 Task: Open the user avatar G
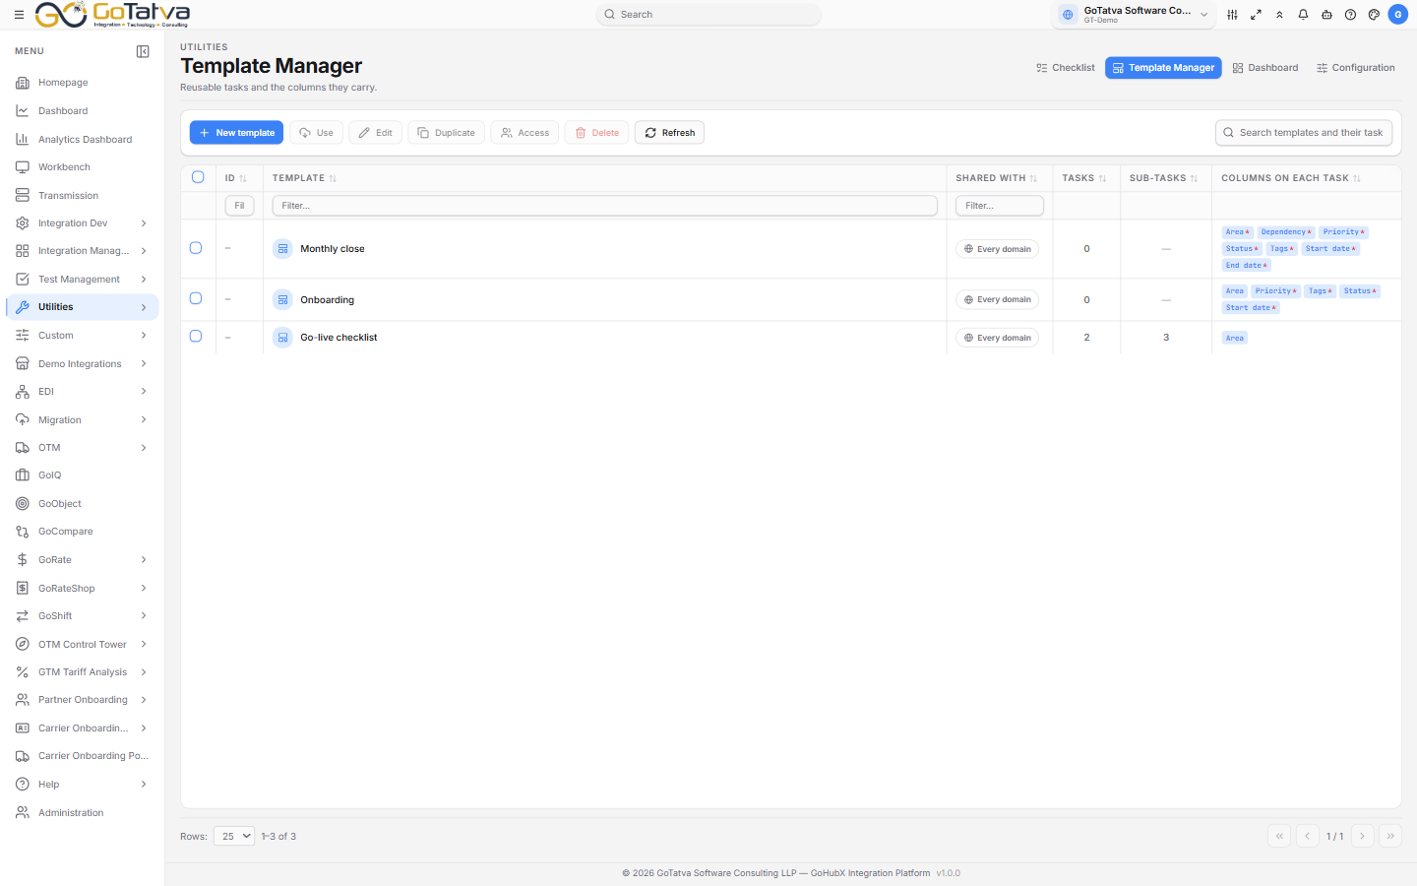1397,15
